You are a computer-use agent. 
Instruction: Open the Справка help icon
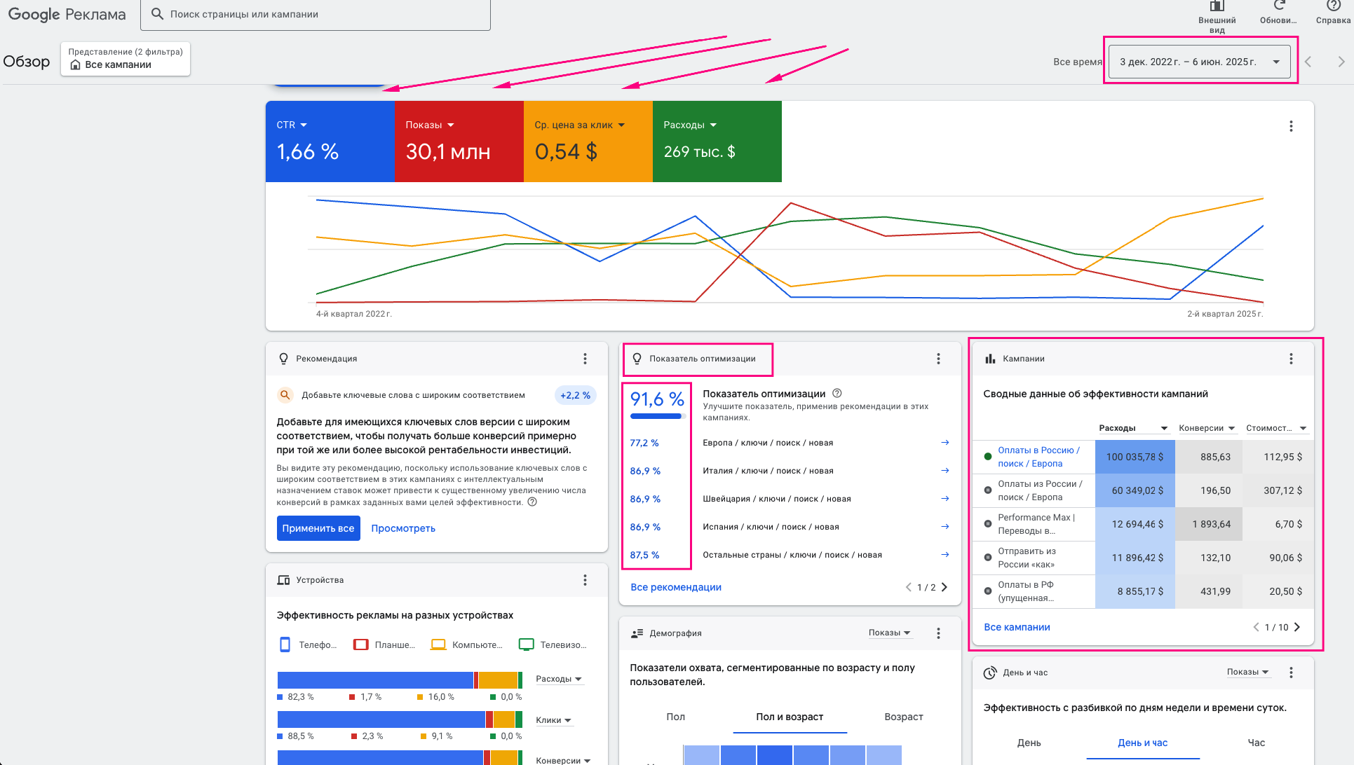pos(1333,7)
